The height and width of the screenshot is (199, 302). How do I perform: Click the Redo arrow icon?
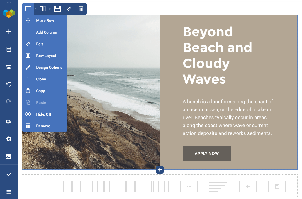[9, 102]
